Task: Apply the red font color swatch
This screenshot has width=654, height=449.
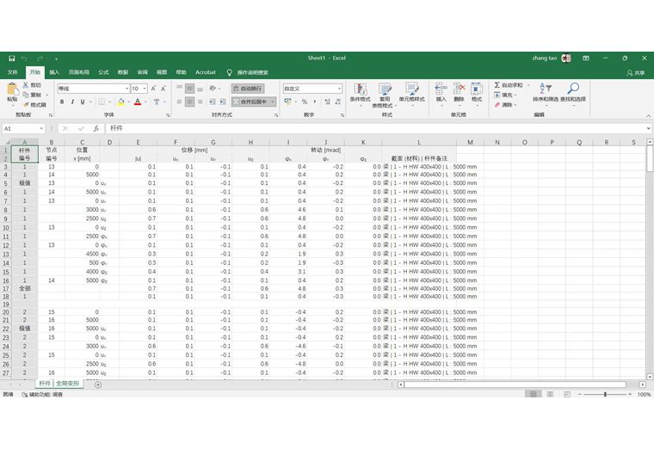Action: click(x=138, y=101)
